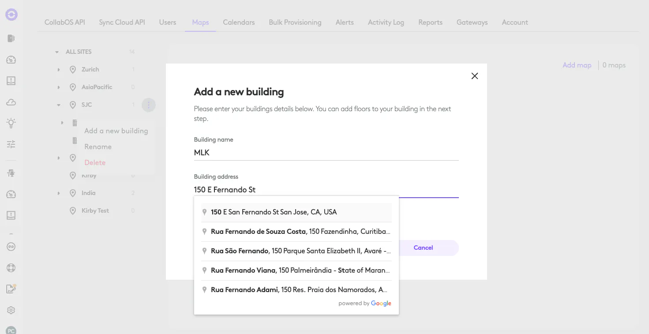Viewport: 649px width, 334px height.
Task: Open the lightbulb insights icon
Action: (11, 123)
